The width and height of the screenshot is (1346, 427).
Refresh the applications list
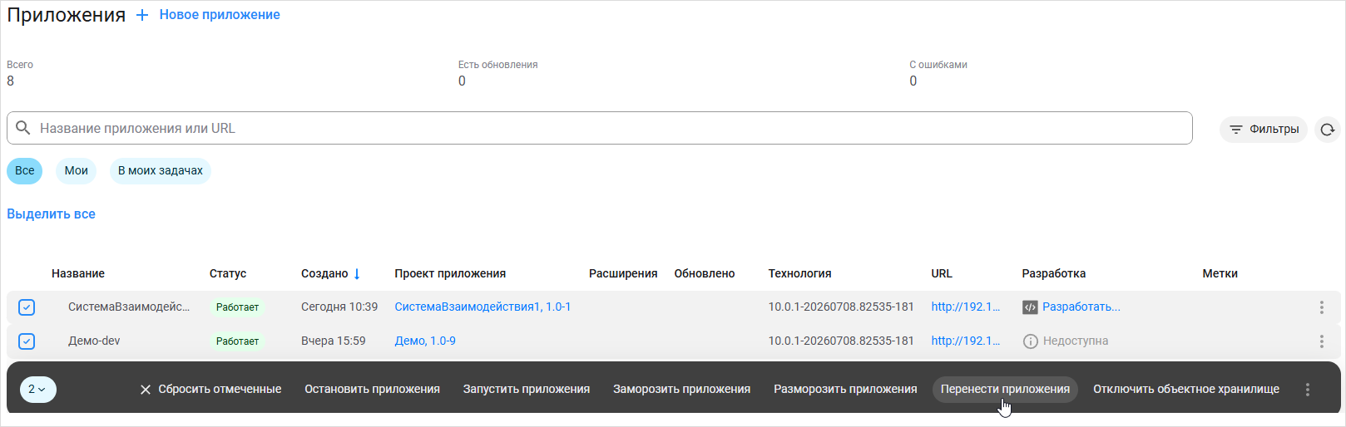(1328, 130)
